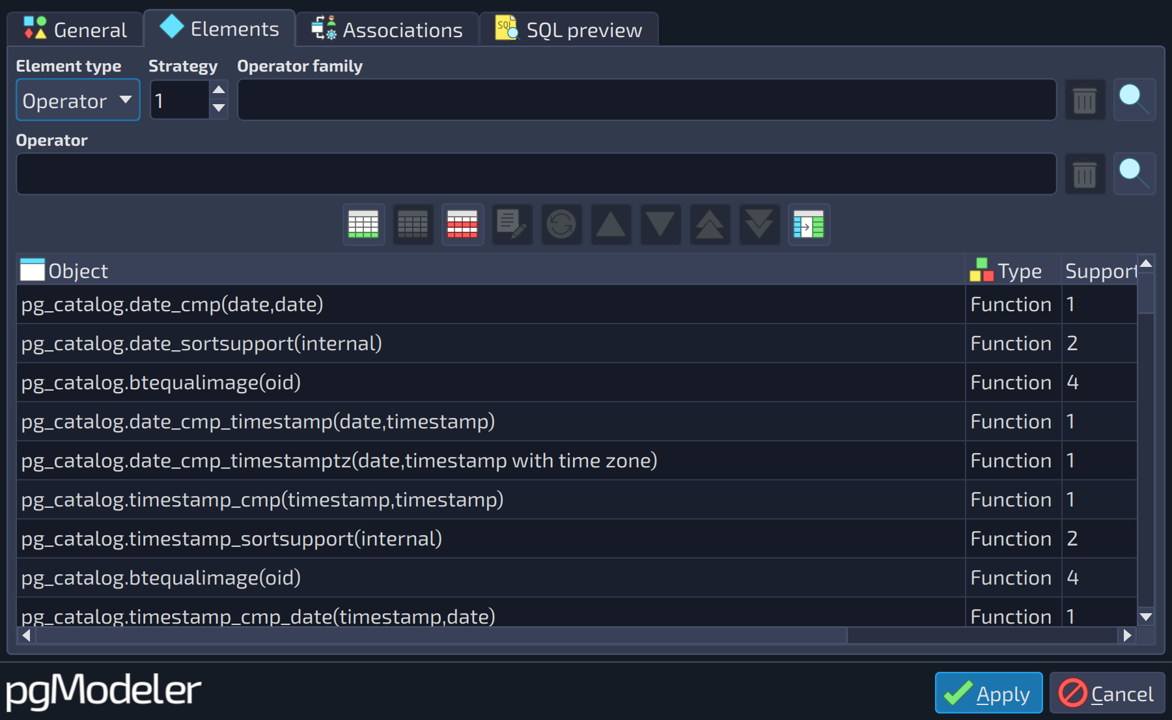Click the Type column header
The height and width of the screenshot is (720, 1172).
pyautogui.click(x=1013, y=270)
